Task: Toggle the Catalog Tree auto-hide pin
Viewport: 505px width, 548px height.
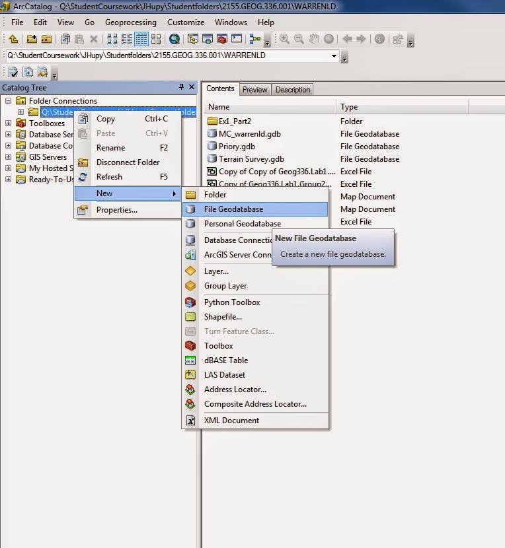Action: click(x=181, y=86)
